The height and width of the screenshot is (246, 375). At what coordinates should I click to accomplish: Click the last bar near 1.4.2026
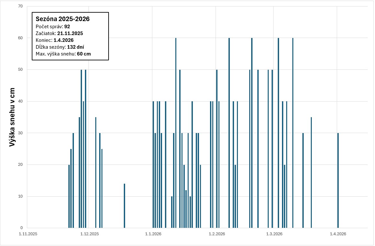point(338,180)
